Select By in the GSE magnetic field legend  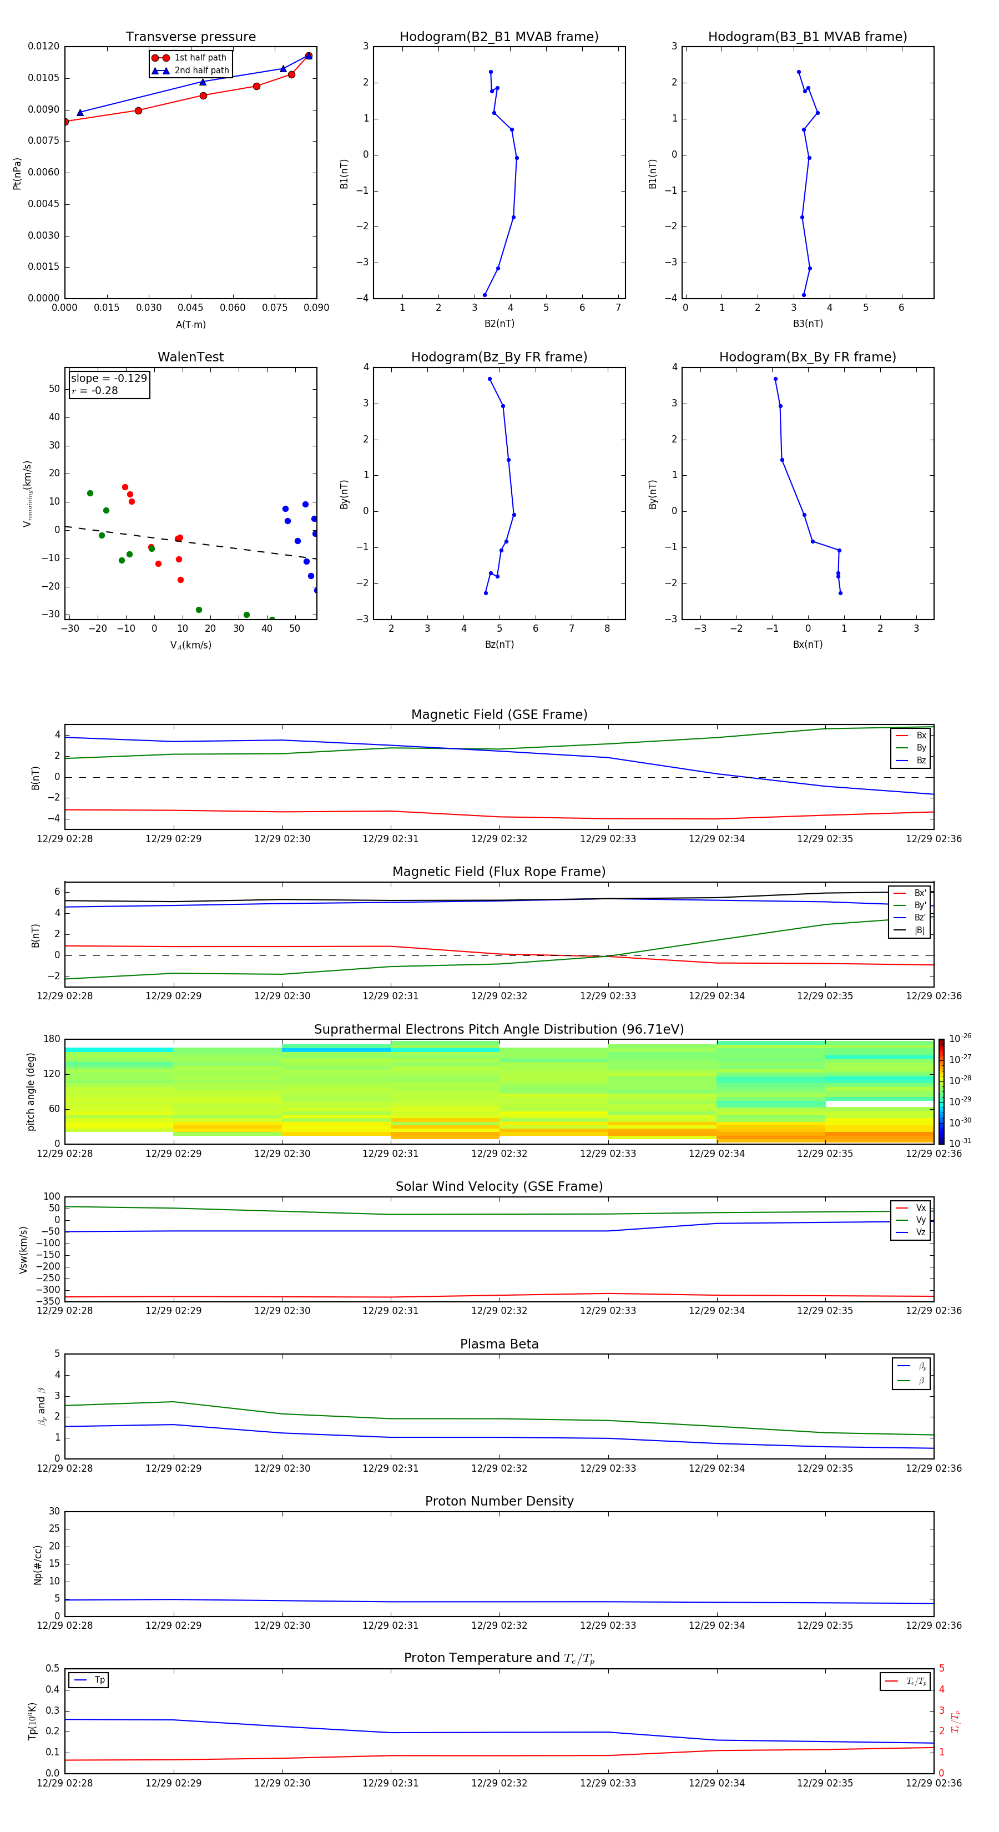pos(911,748)
